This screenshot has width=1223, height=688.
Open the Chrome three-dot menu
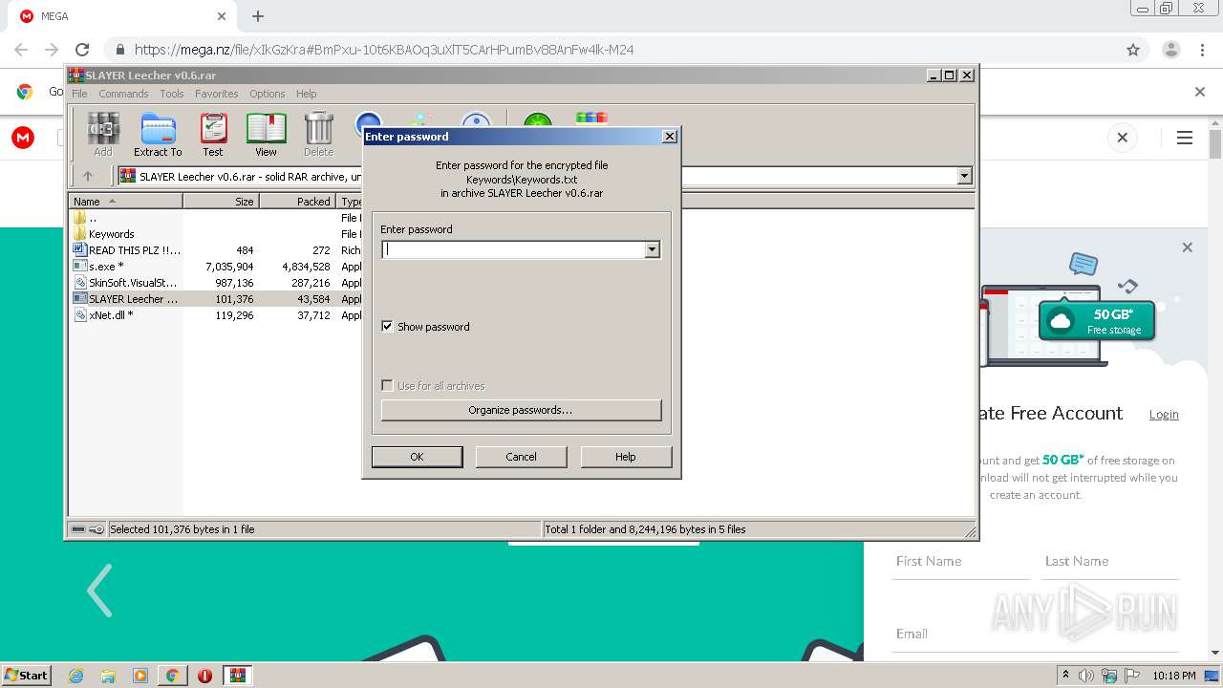(1202, 50)
